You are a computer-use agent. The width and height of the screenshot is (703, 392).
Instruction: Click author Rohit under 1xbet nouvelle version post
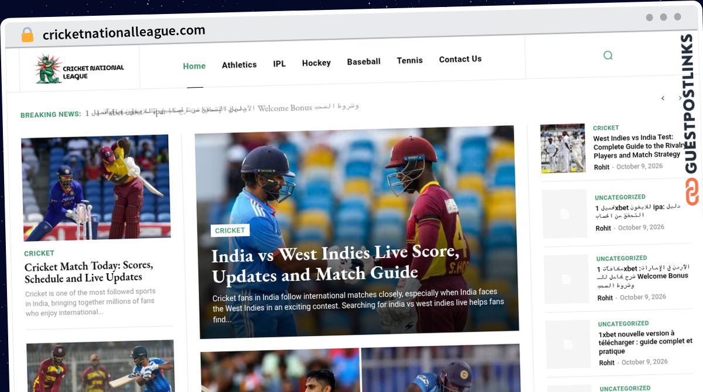point(607,363)
